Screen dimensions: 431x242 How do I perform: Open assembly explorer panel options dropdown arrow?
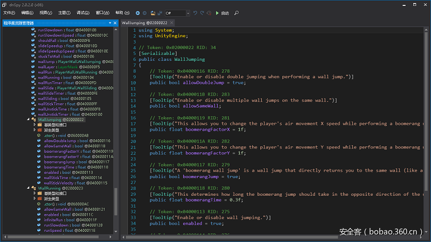point(109,23)
